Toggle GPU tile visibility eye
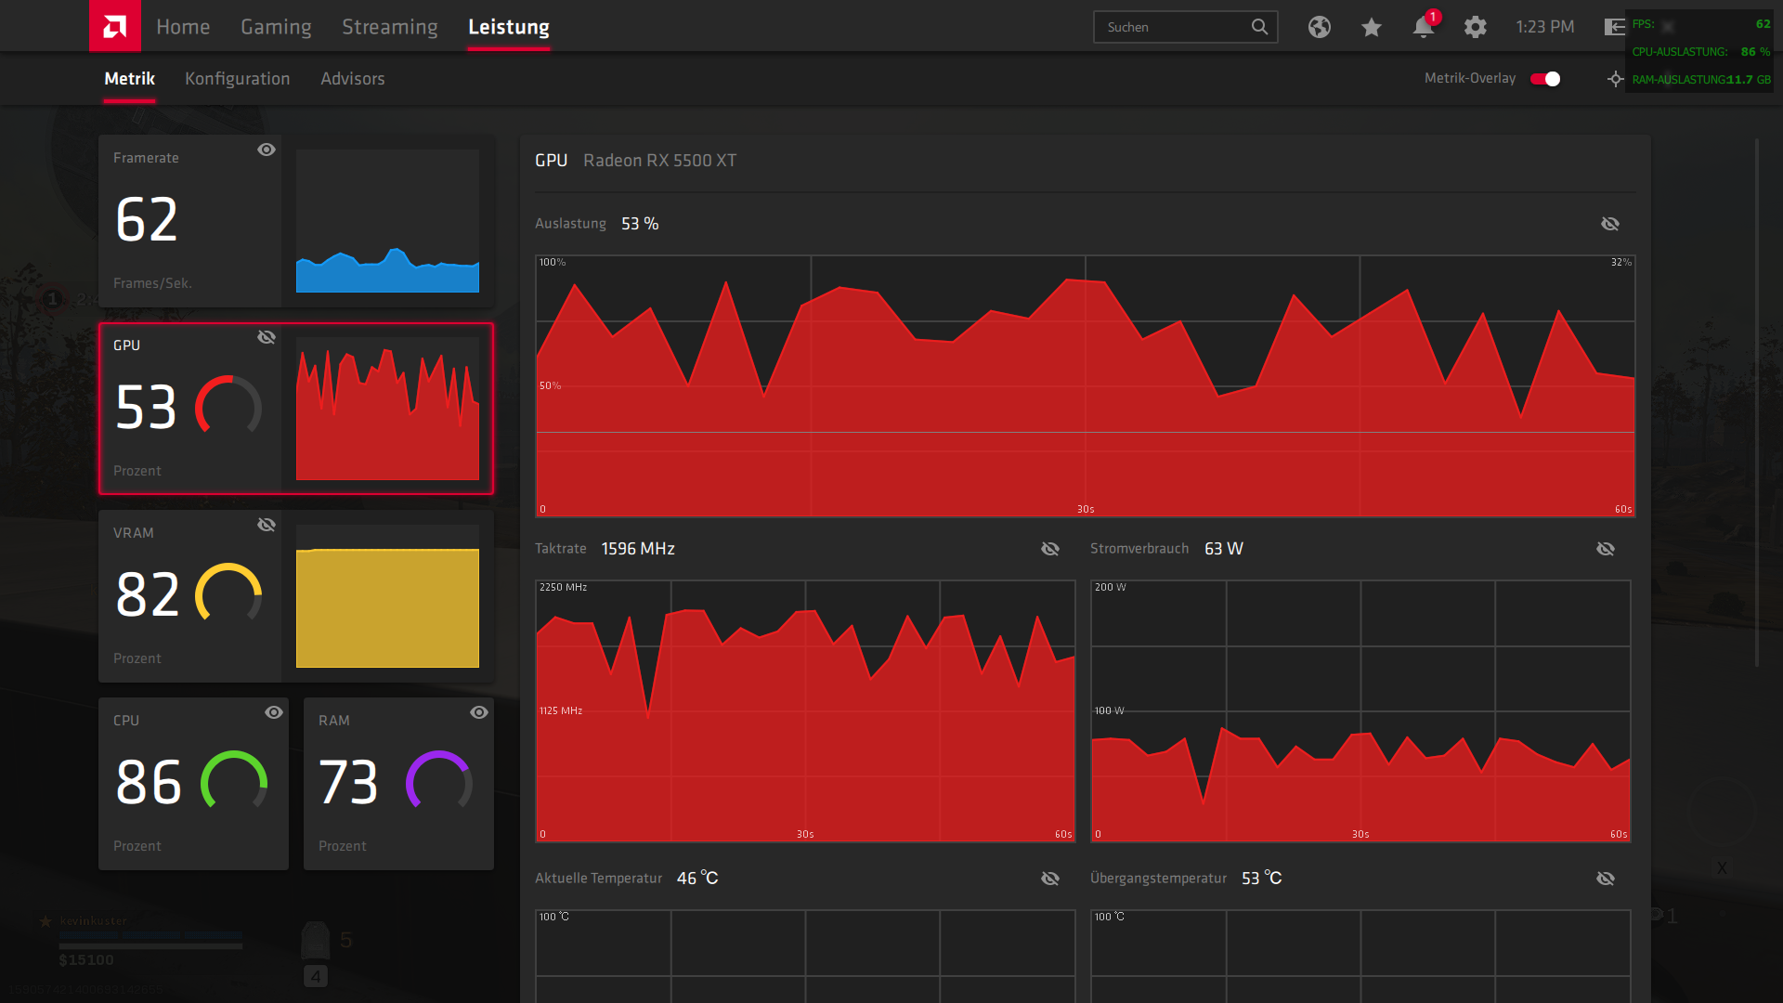Screen dimensions: 1783x1003 [267, 337]
